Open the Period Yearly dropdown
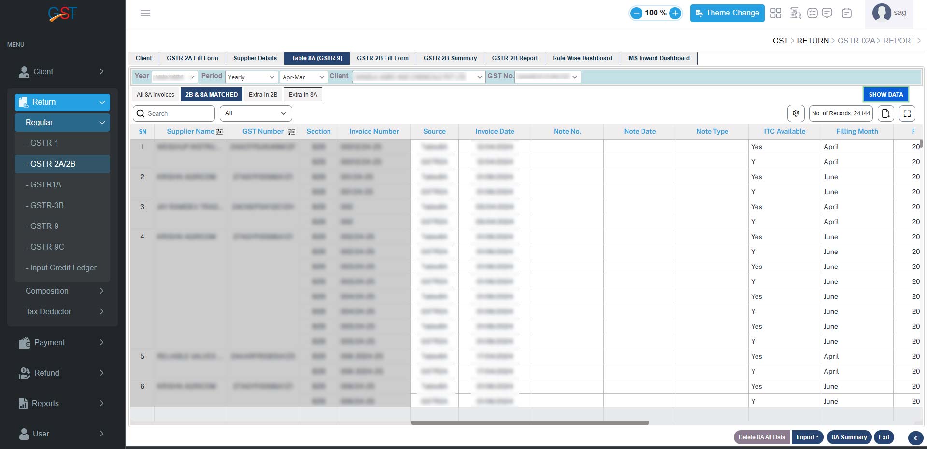Viewport: 927px width, 449px height. pos(251,77)
